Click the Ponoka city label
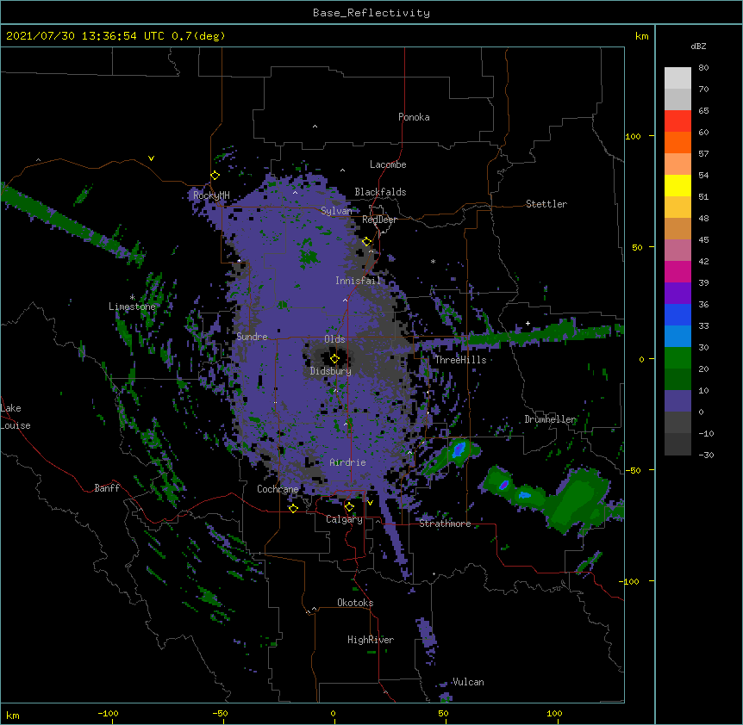Screen dimensions: 743x725 point(414,117)
